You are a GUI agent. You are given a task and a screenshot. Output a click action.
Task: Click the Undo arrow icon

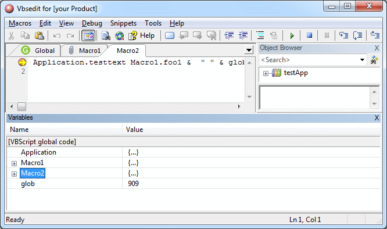click(x=57, y=36)
